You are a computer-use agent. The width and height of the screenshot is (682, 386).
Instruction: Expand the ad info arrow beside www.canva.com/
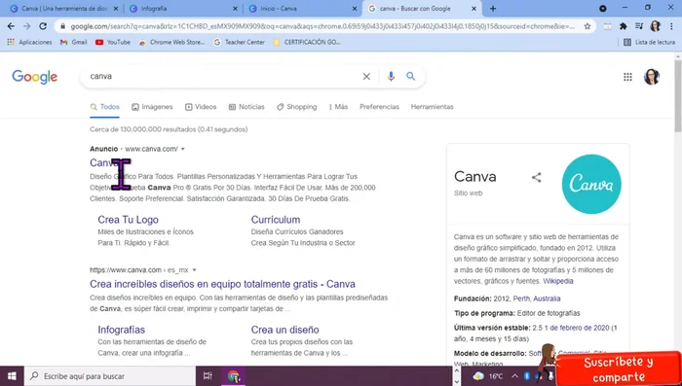pyautogui.click(x=183, y=149)
